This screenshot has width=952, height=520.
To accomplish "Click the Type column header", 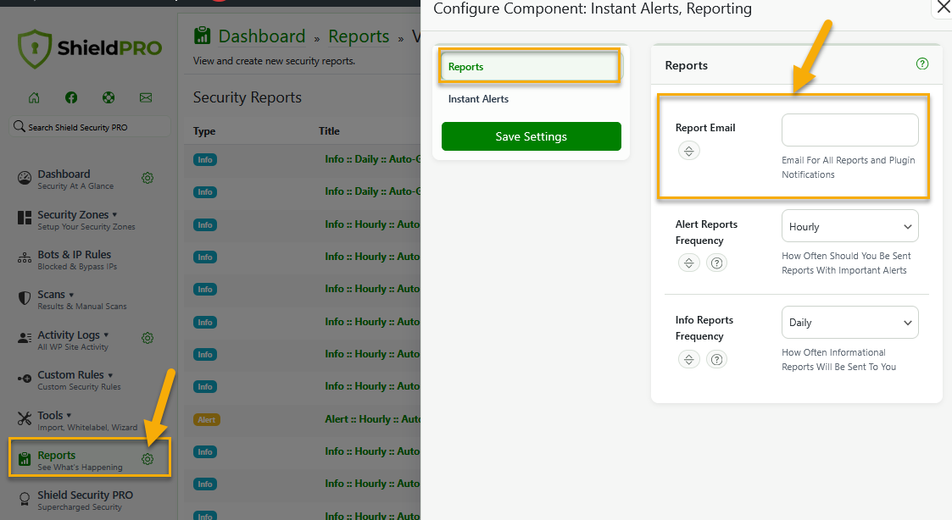I will [204, 131].
